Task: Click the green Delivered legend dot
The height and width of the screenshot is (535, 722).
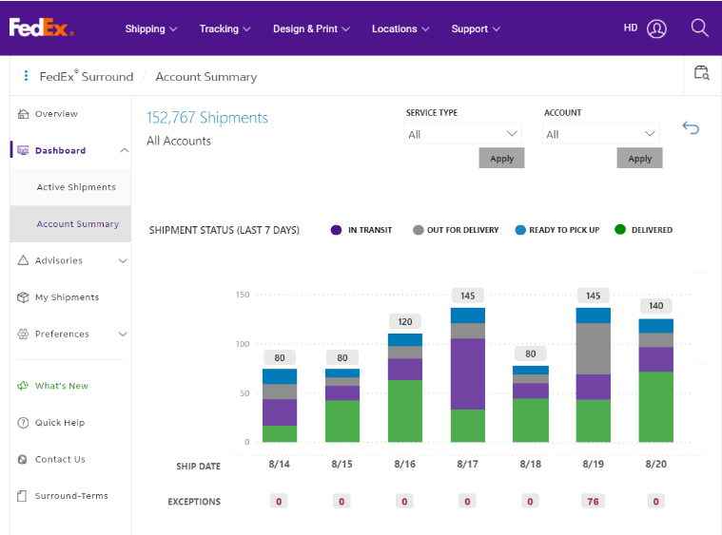Action: [x=620, y=230]
